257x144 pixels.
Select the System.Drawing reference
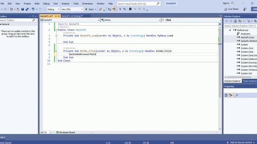pyautogui.click(x=249, y=62)
